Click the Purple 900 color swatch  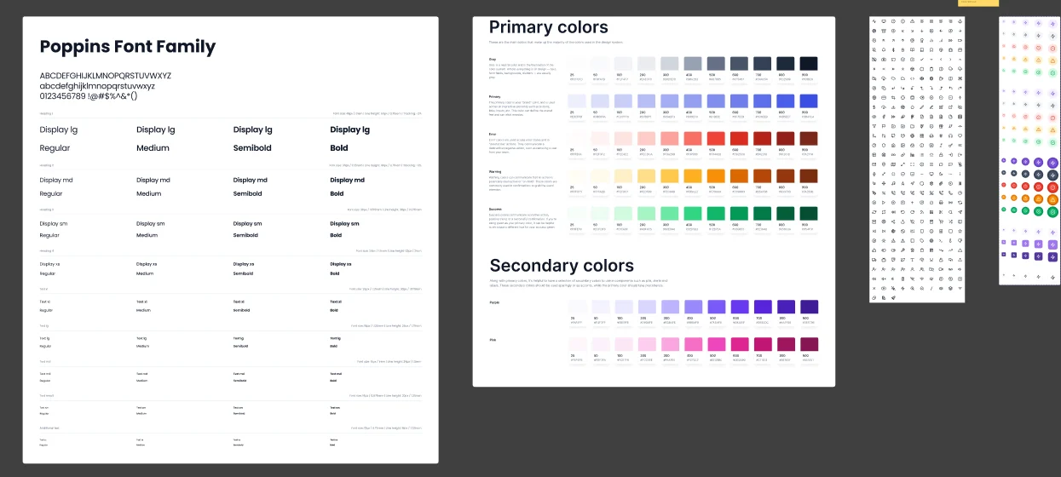point(808,306)
